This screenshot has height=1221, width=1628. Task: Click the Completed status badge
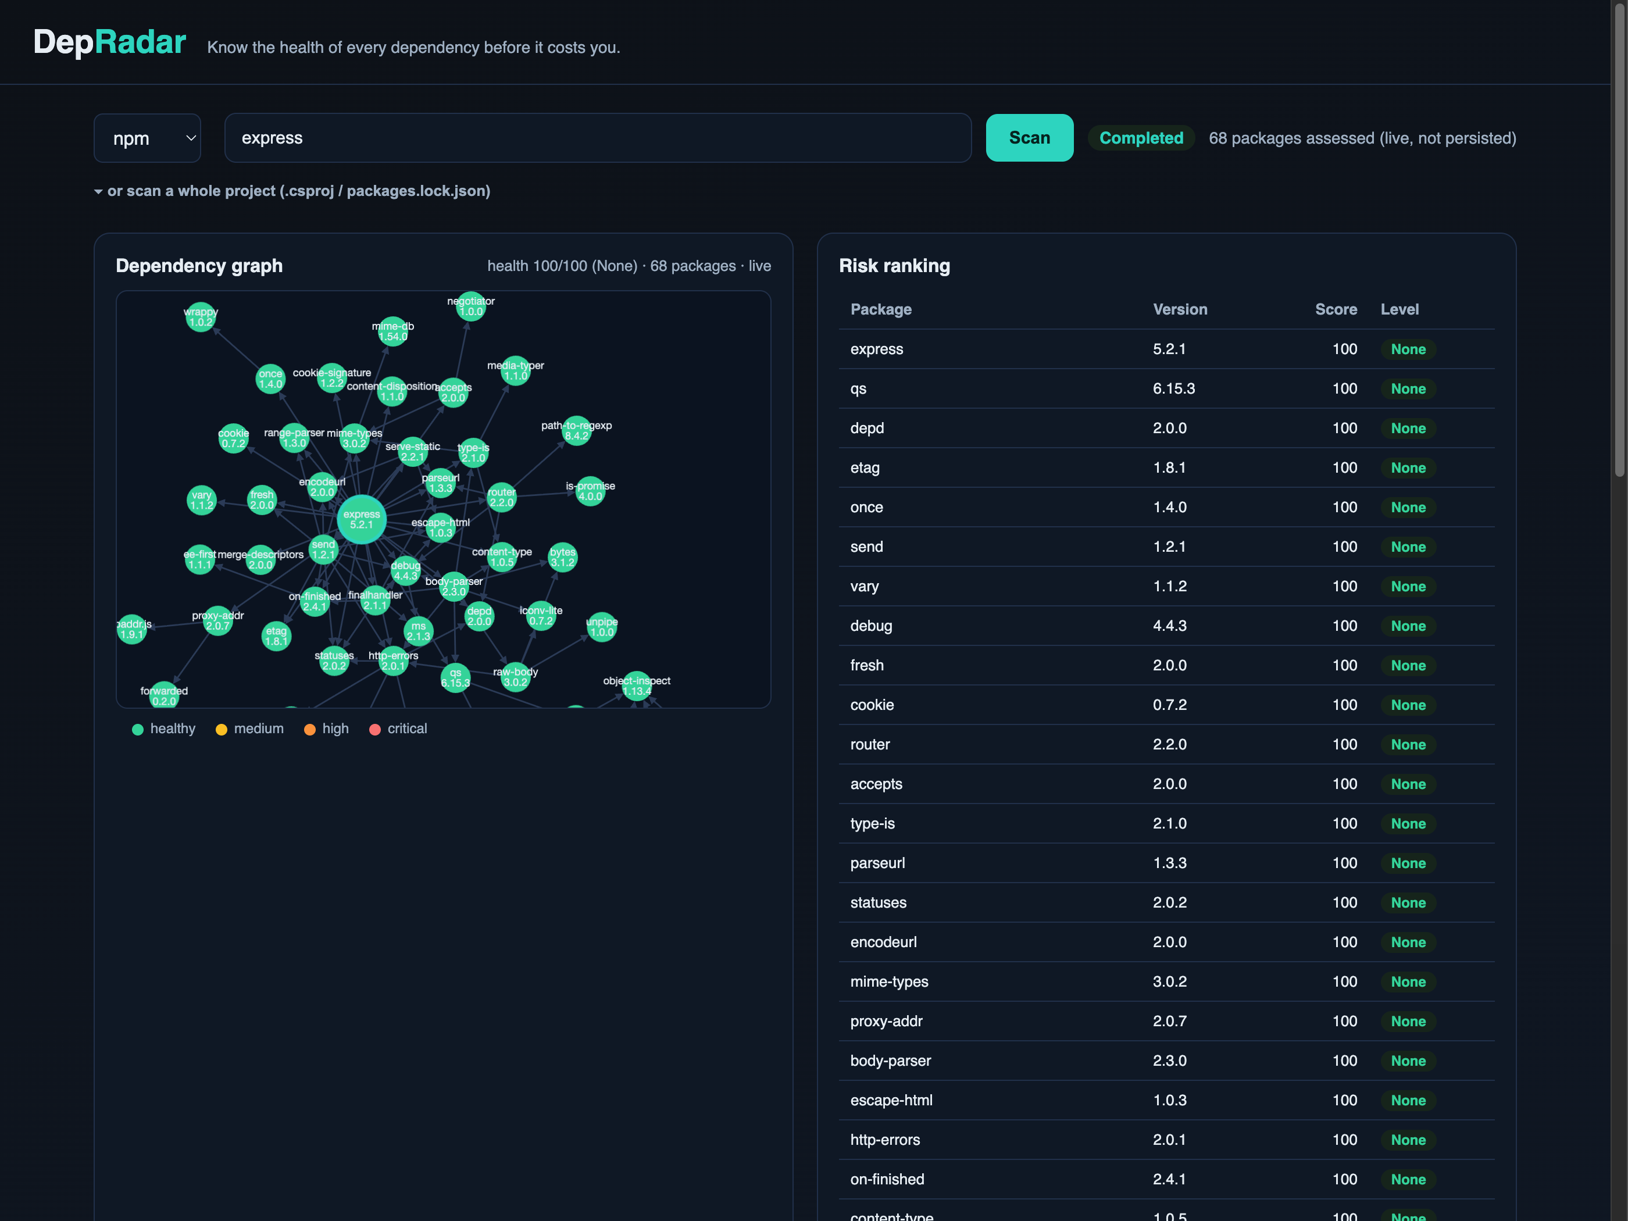click(x=1141, y=138)
